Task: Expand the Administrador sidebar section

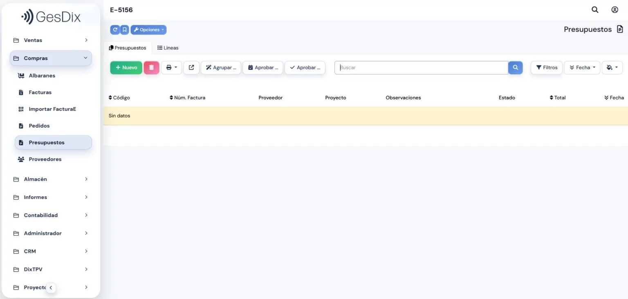Action: (x=51, y=233)
